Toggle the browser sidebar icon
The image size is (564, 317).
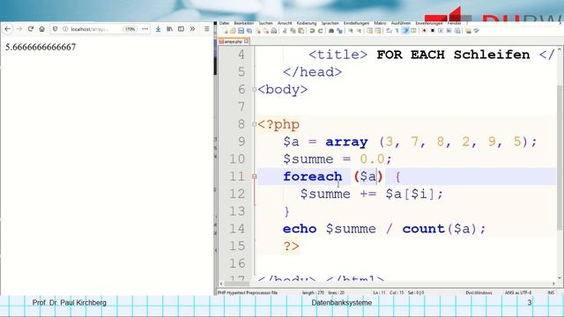tap(181, 29)
